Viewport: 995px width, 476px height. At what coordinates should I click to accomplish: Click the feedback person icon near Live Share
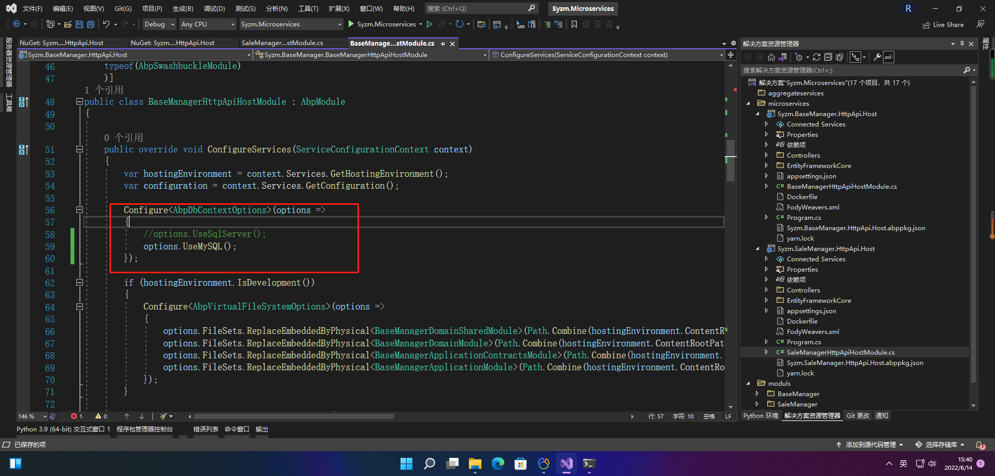pos(980,24)
